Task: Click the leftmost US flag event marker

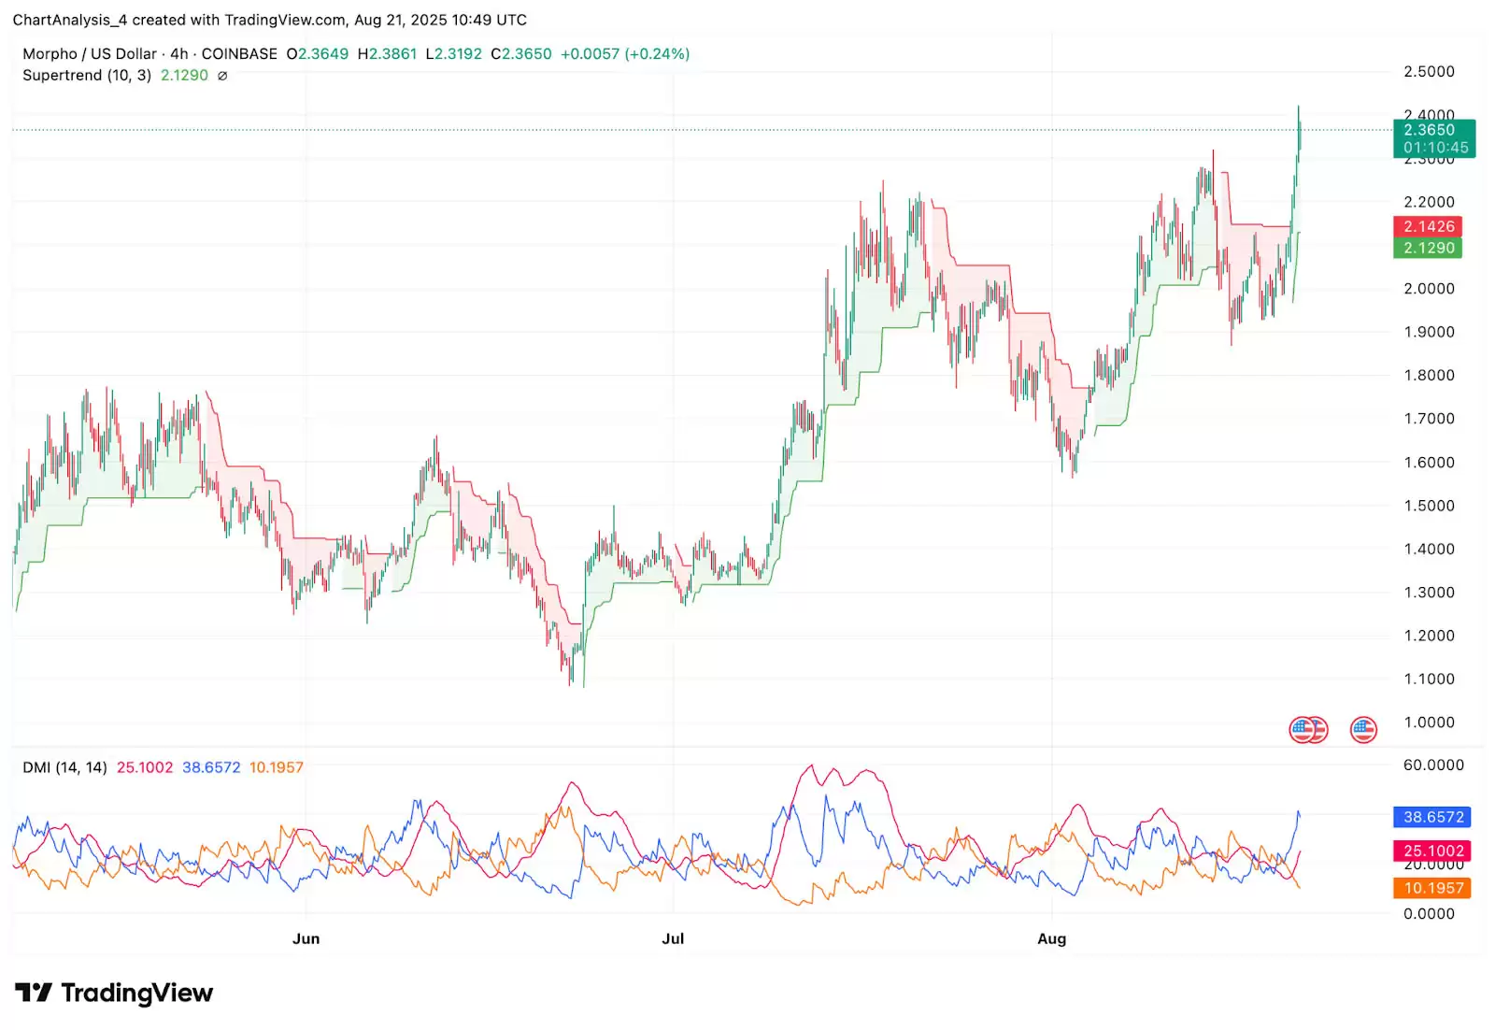Action: (1301, 729)
